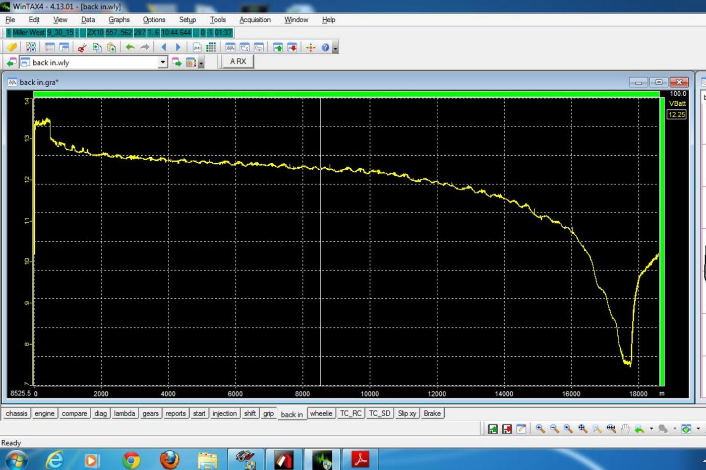The height and width of the screenshot is (470, 706).
Task: Select the scissors cut tool
Action: 81,47
